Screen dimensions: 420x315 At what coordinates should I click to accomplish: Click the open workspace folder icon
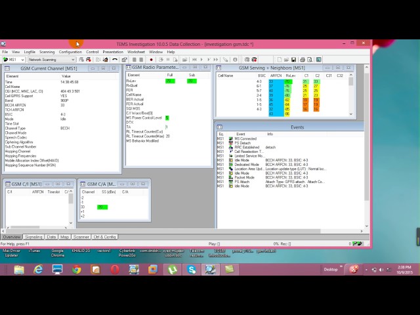pos(286,60)
